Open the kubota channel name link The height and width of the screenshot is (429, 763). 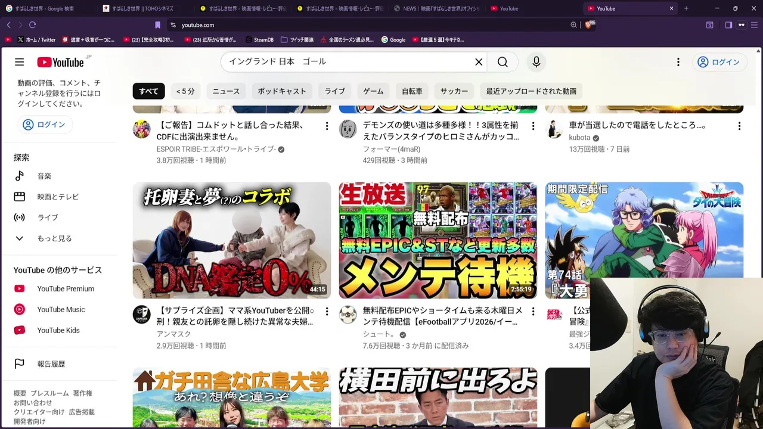pos(579,138)
